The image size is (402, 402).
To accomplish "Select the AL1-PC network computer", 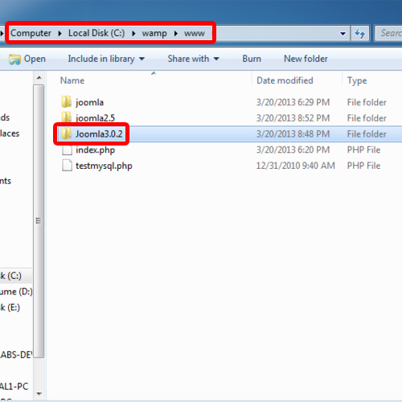I will [x=14, y=387].
